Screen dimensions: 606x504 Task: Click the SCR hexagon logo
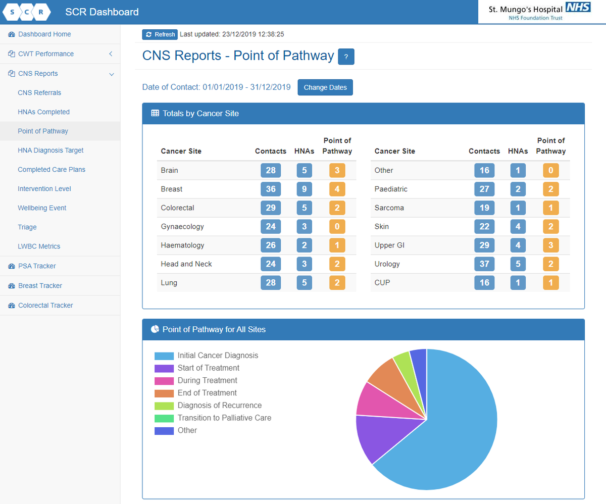(x=27, y=12)
